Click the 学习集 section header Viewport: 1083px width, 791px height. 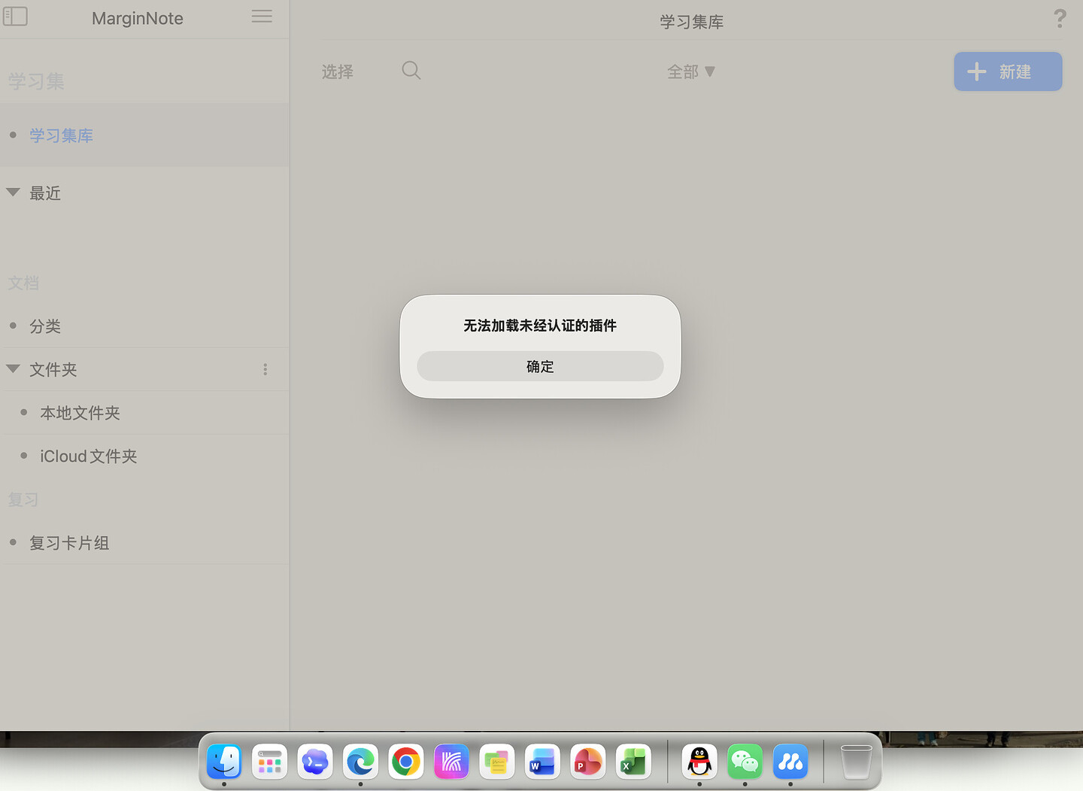[36, 81]
